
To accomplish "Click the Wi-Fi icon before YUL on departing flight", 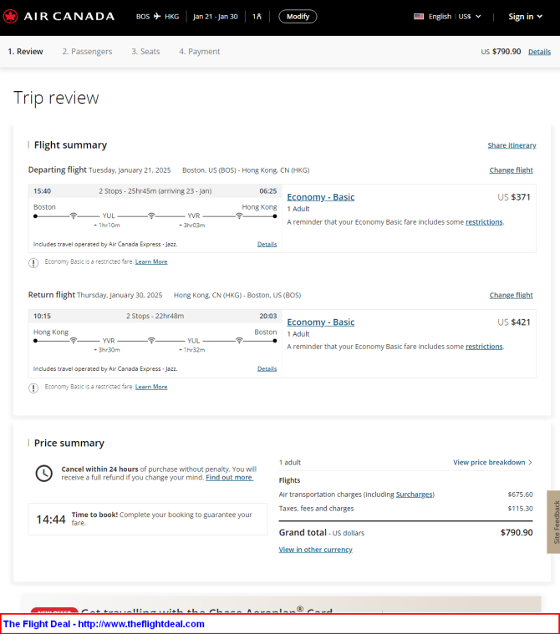I will 74,216.
